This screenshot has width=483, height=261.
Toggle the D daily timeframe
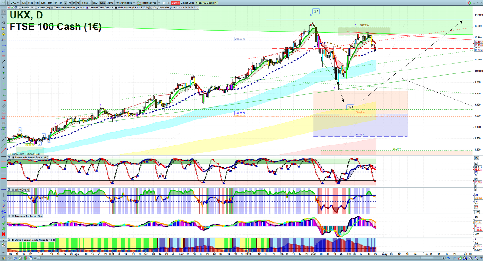coord(66,3)
